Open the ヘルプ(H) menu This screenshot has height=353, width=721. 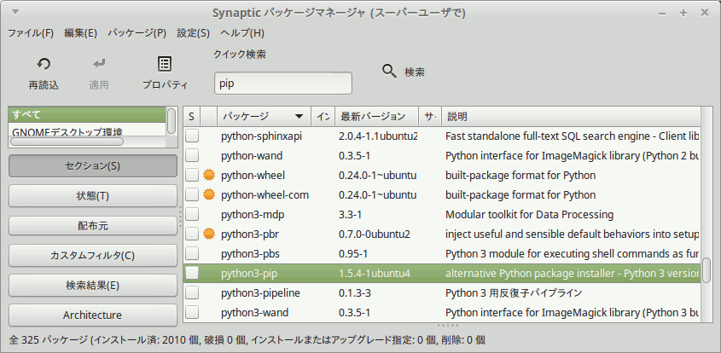243,33
